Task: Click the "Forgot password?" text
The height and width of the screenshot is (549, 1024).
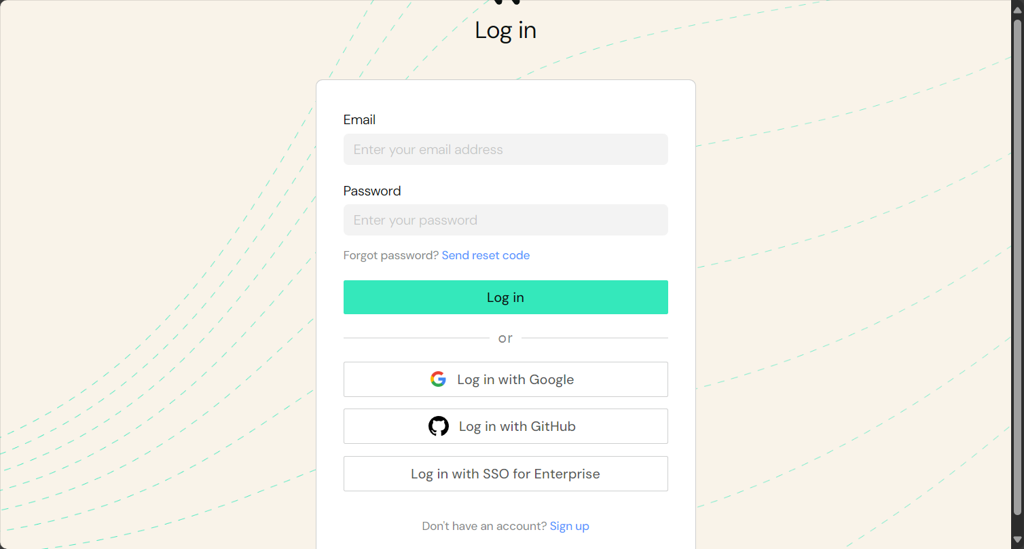Action: click(x=391, y=255)
